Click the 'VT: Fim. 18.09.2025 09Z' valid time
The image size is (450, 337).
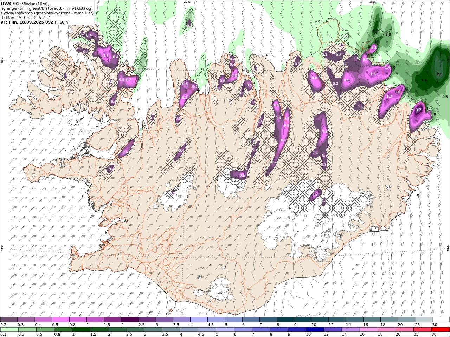point(27,22)
